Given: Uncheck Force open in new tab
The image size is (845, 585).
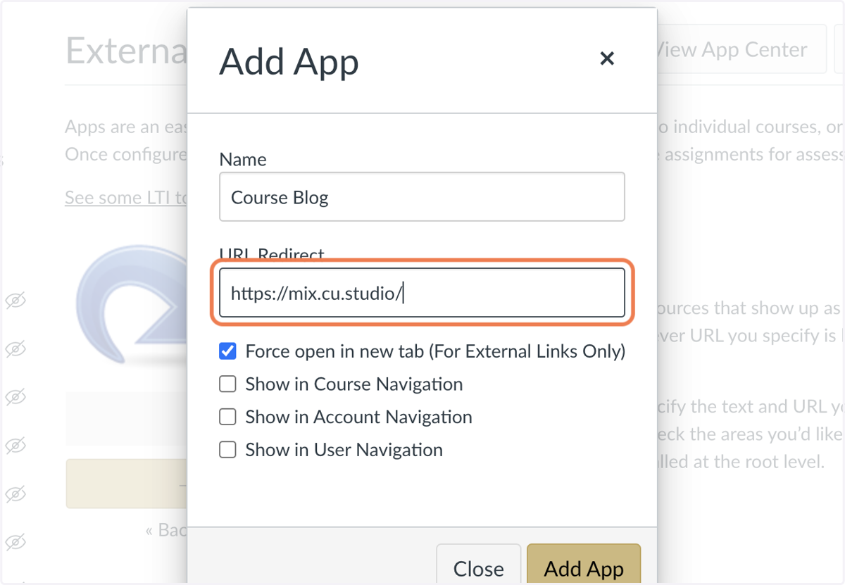Looking at the screenshot, I should click(227, 351).
